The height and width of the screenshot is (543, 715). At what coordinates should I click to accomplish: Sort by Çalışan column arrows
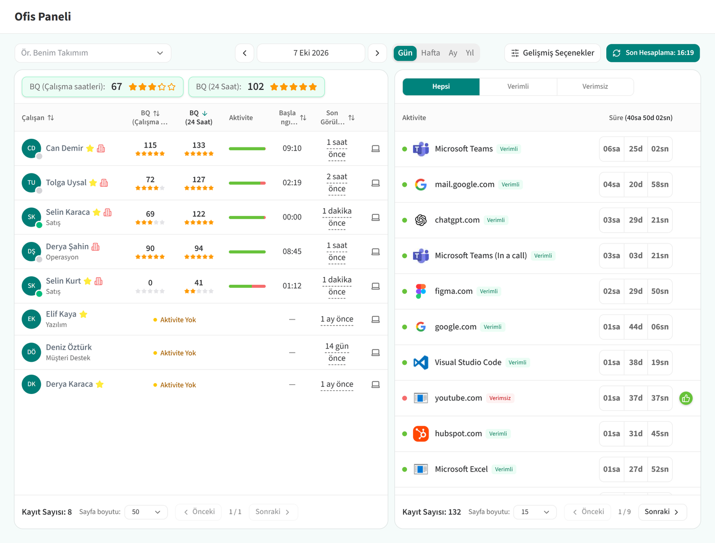[x=51, y=118]
